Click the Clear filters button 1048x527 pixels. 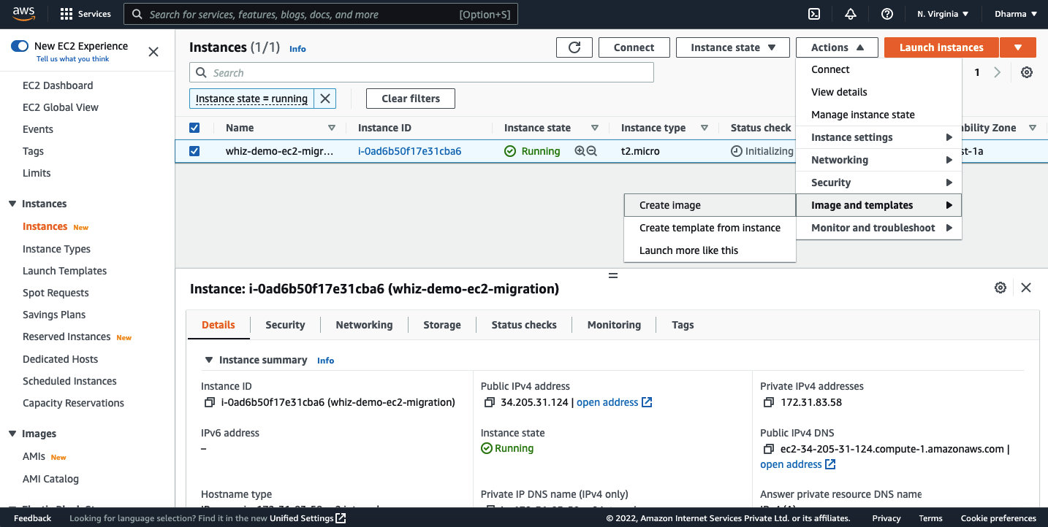point(411,99)
